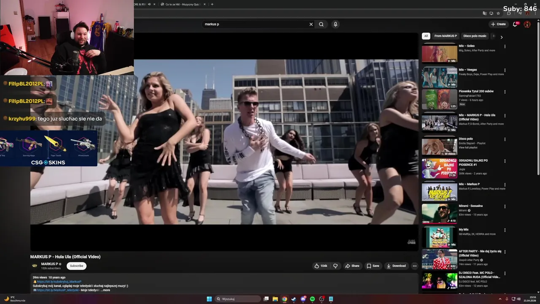Open the Windows Start menu

tap(209, 299)
